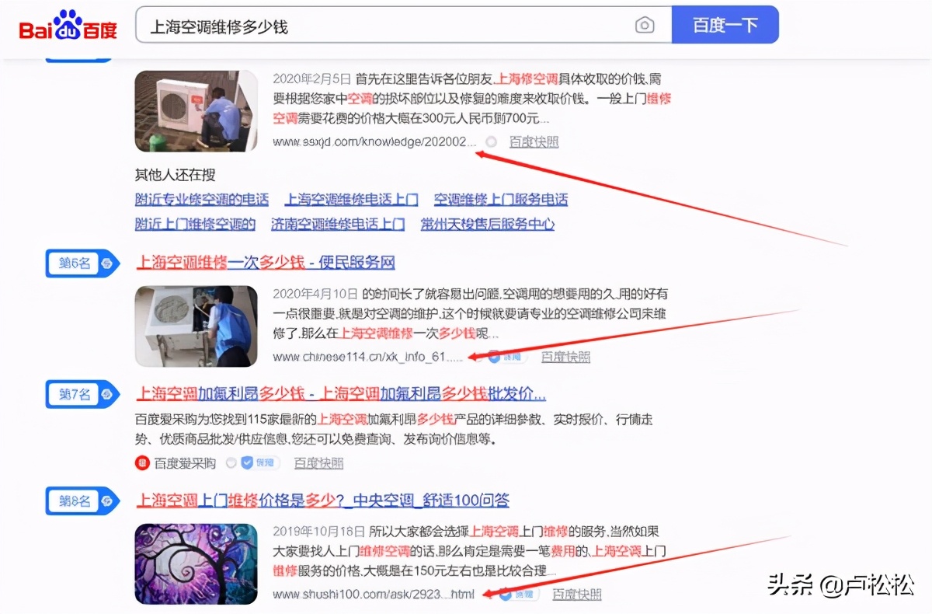Open related search 常州天梭售后服务中心
The width and height of the screenshot is (932, 614).
coord(488,224)
